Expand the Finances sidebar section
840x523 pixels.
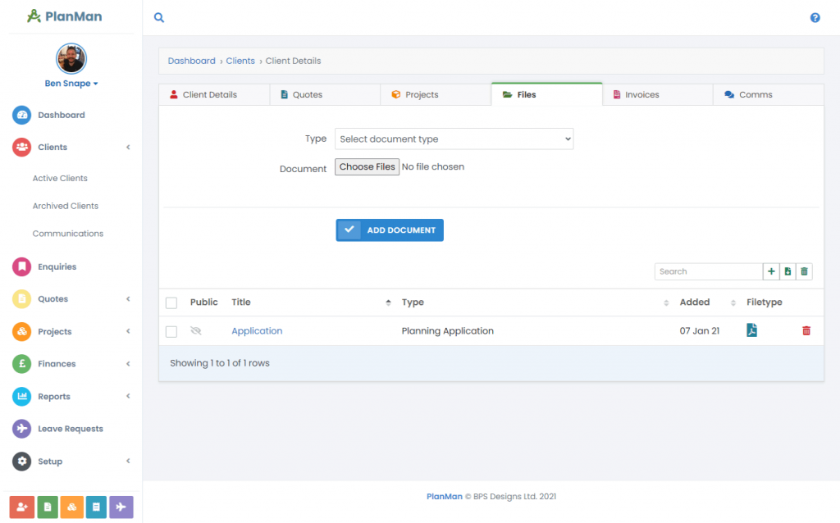(71, 364)
